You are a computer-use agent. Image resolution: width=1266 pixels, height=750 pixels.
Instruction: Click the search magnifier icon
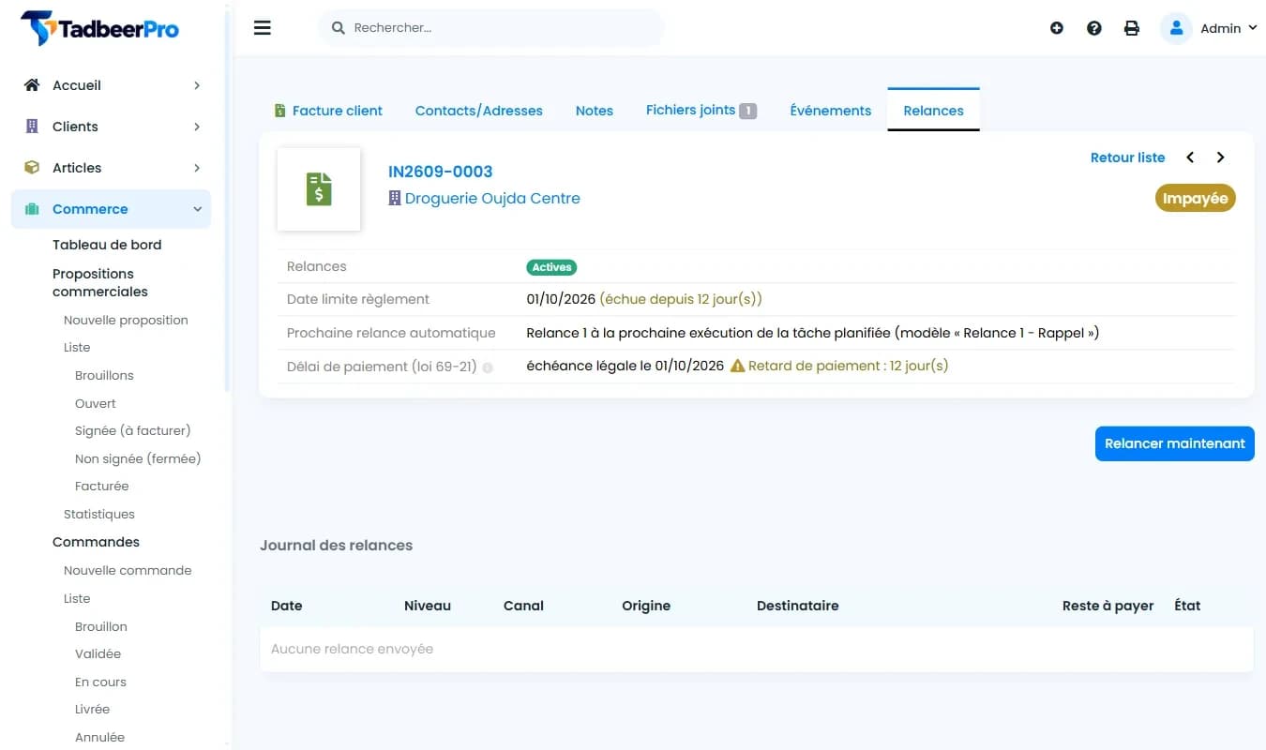(339, 28)
